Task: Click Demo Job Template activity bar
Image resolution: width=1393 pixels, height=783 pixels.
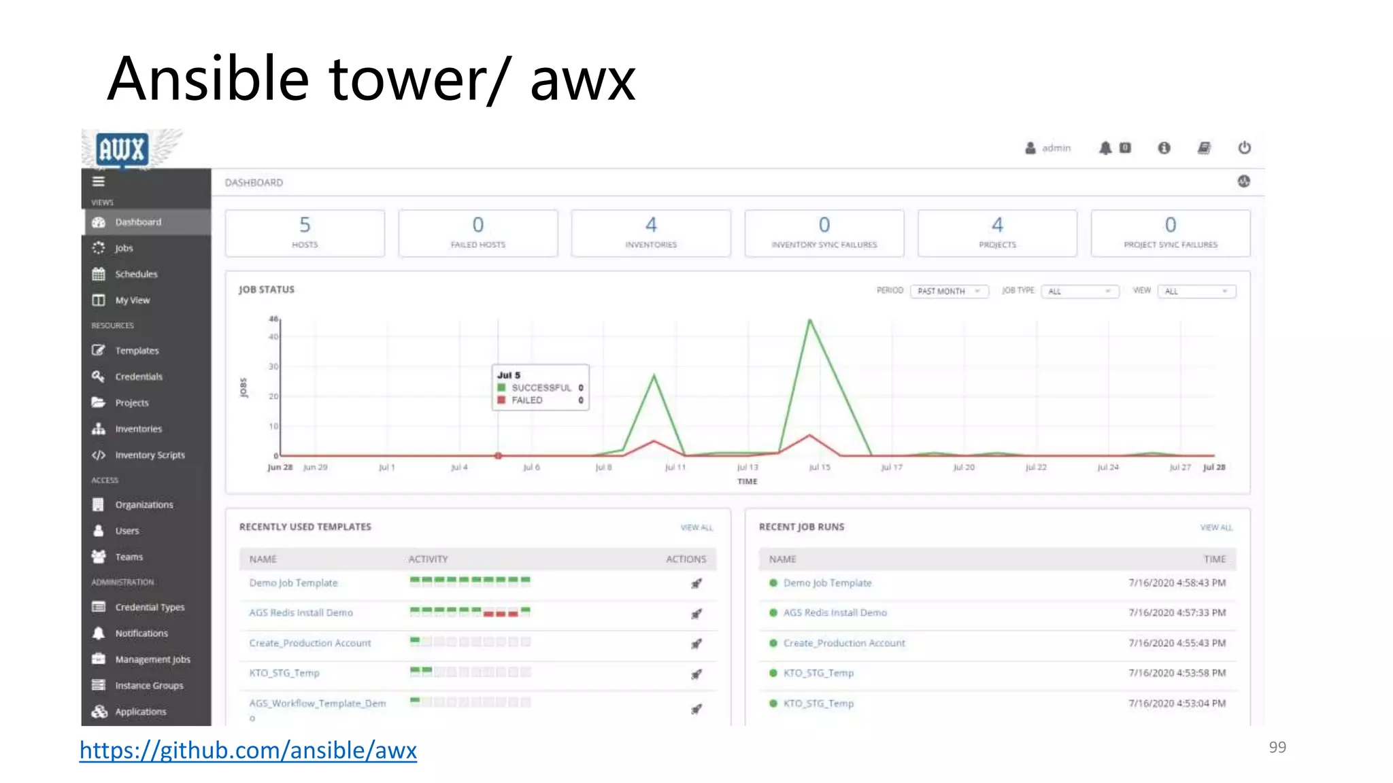Action: [x=470, y=581]
